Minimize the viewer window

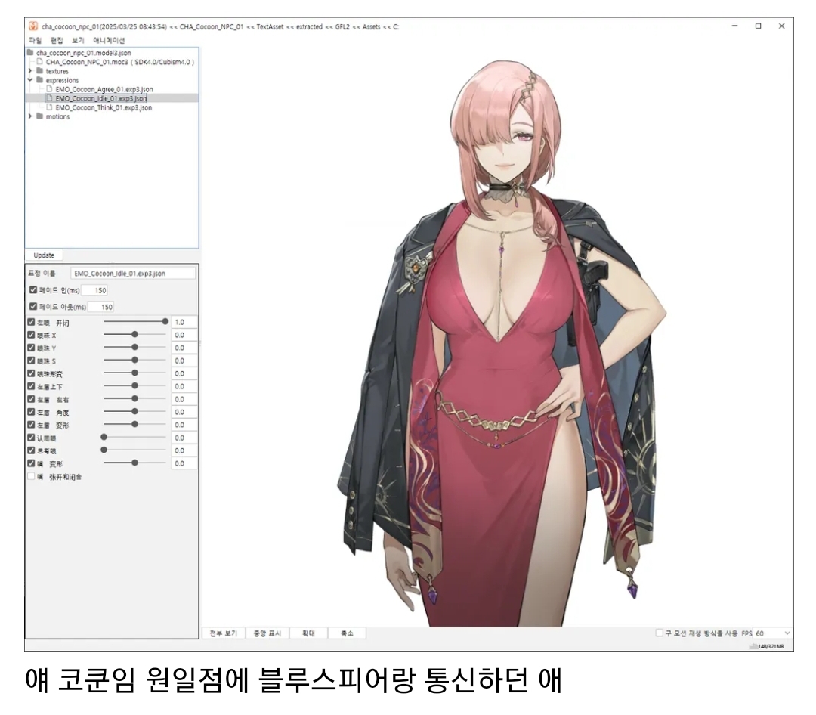pyautogui.click(x=735, y=26)
